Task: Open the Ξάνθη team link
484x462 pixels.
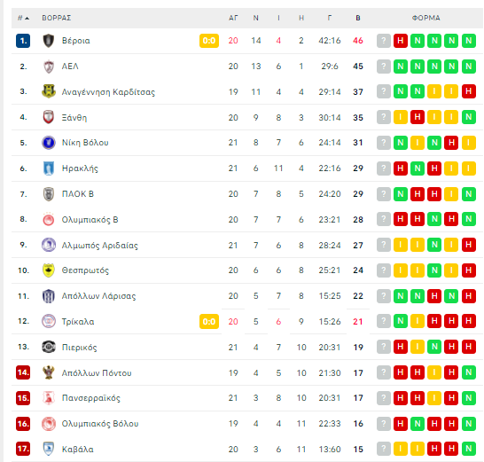Action: point(74,118)
